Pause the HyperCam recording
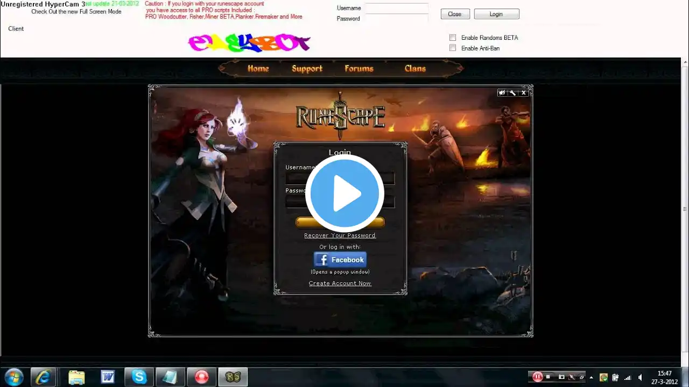Viewport: 689px width, 387px height. pos(537,377)
